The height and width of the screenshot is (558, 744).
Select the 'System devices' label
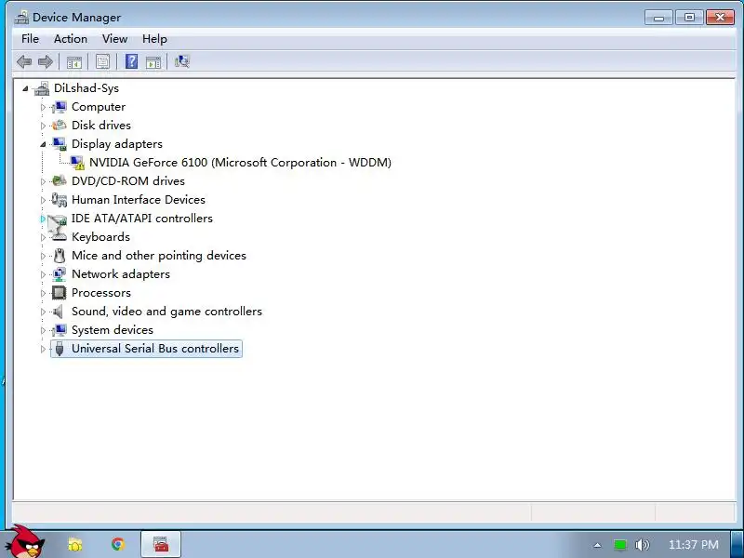pyautogui.click(x=113, y=330)
